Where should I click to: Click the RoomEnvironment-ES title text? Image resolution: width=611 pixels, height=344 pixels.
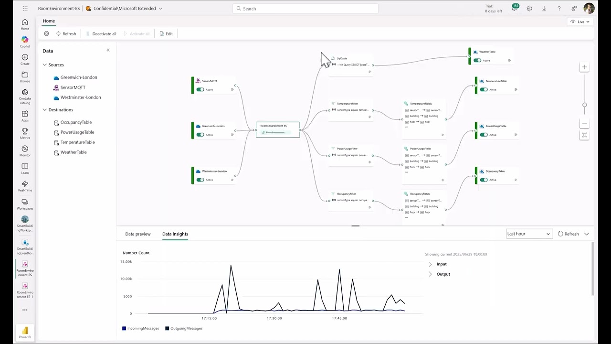coord(59,9)
